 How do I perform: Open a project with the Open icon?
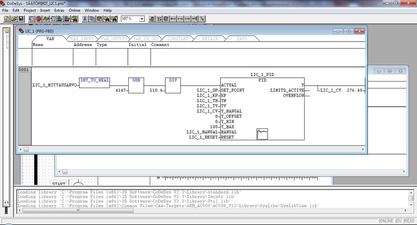(14, 19)
